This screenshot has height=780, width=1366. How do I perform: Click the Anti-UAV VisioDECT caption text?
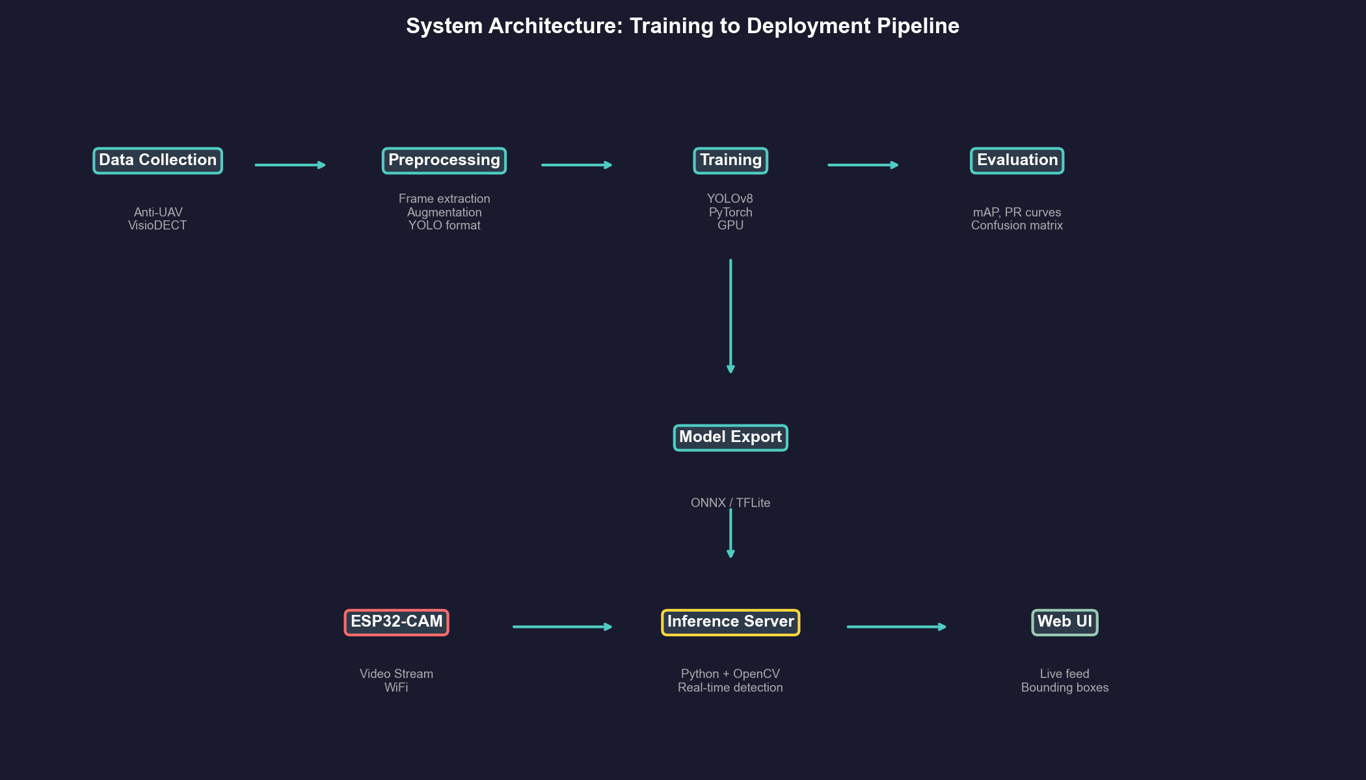(x=157, y=218)
